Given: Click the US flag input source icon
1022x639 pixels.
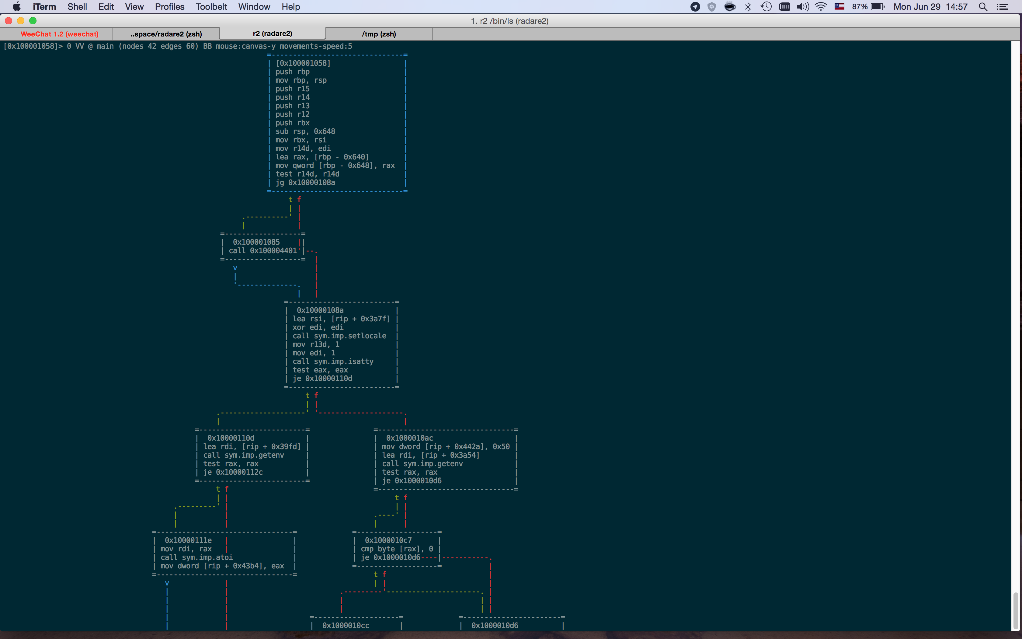Looking at the screenshot, I should [839, 7].
